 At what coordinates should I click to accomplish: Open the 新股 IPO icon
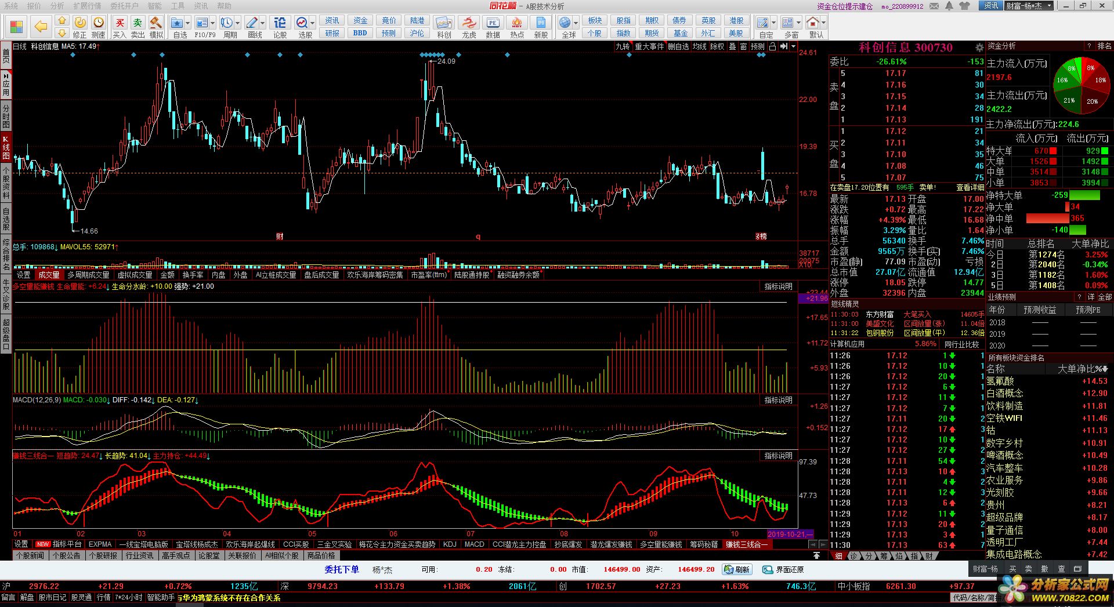pos(541,23)
